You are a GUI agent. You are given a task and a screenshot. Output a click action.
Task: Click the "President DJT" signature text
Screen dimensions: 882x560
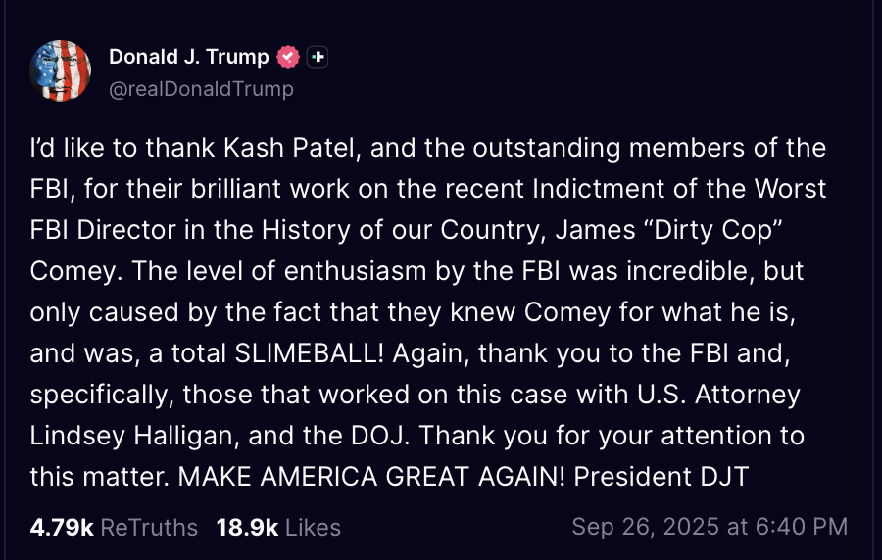[x=661, y=477]
